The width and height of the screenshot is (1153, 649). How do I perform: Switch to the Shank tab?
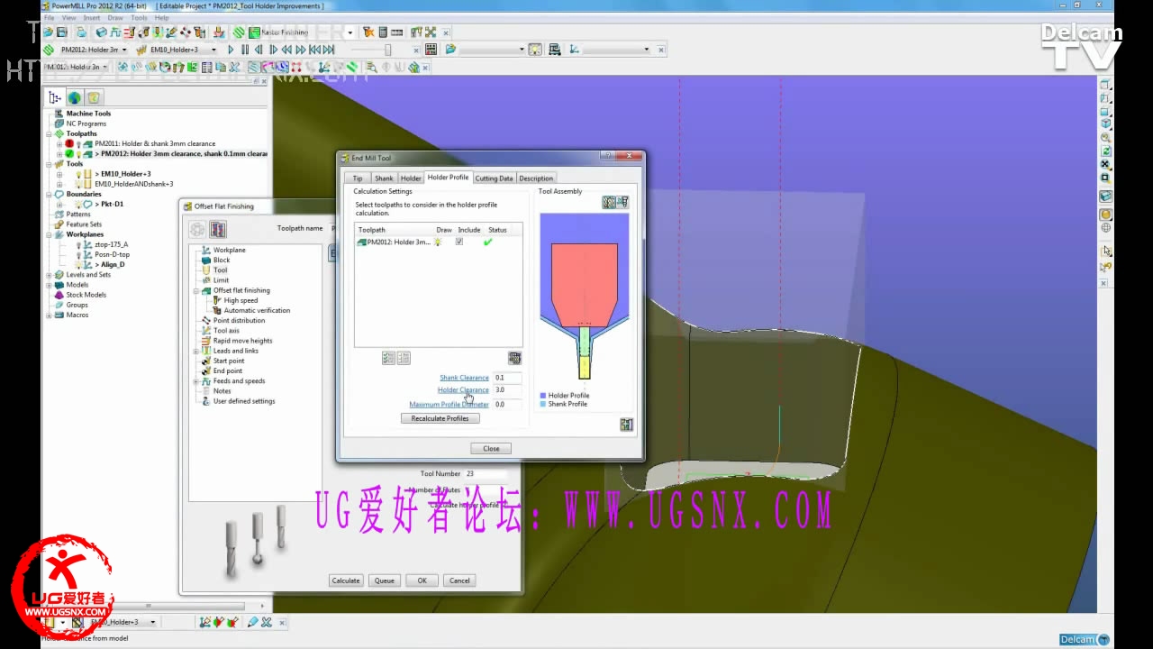pos(384,178)
